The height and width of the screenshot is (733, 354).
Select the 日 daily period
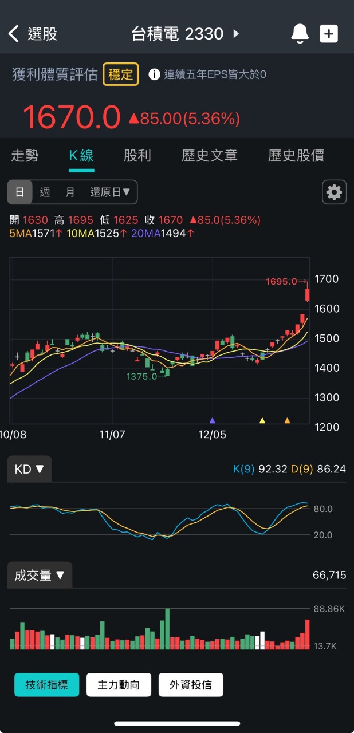point(19,192)
